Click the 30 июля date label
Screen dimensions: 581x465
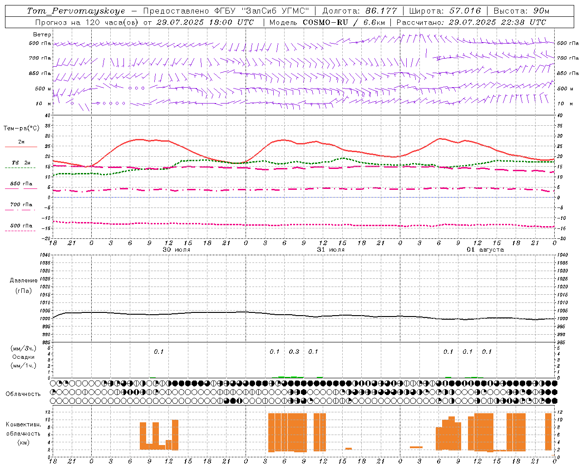(x=177, y=250)
